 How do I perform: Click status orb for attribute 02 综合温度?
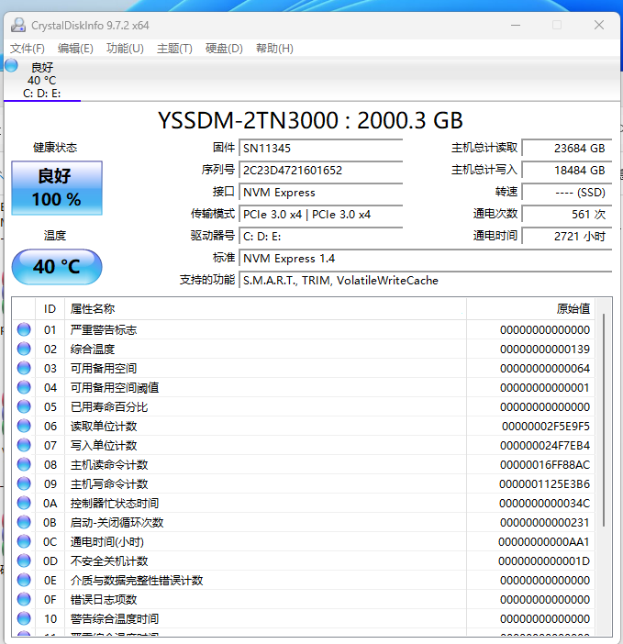tap(24, 349)
